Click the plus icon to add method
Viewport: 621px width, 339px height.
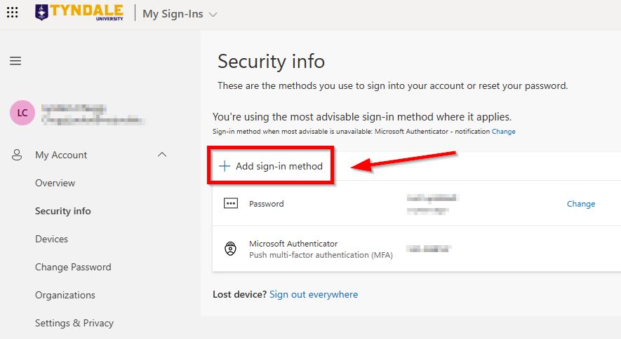(x=225, y=166)
